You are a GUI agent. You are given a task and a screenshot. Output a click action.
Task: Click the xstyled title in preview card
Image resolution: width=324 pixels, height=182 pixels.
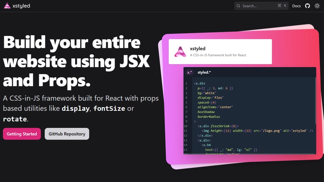point(198,49)
